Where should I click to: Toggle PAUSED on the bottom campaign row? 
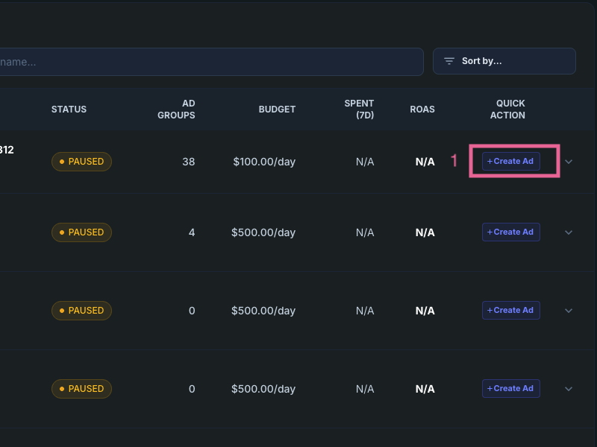point(81,388)
